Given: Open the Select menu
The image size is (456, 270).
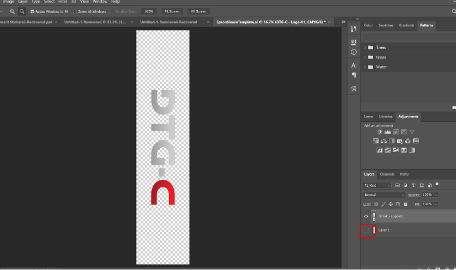Looking at the screenshot, I should click(x=49, y=1).
